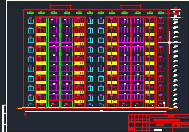Pick the top-right red window near right edge
Viewport: 189px width, 132px height.
tap(161, 21)
